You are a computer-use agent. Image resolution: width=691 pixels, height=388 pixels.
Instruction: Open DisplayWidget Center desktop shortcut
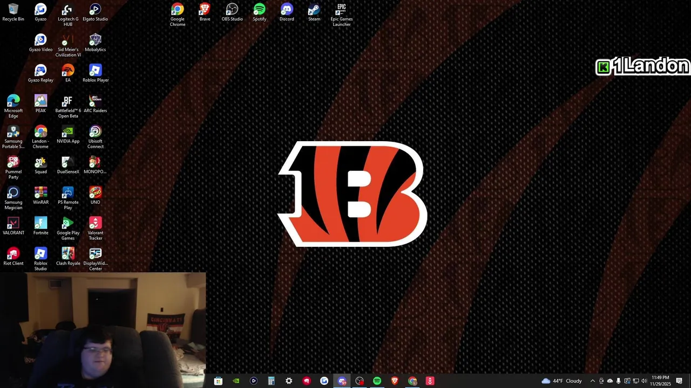click(x=95, y=260)
